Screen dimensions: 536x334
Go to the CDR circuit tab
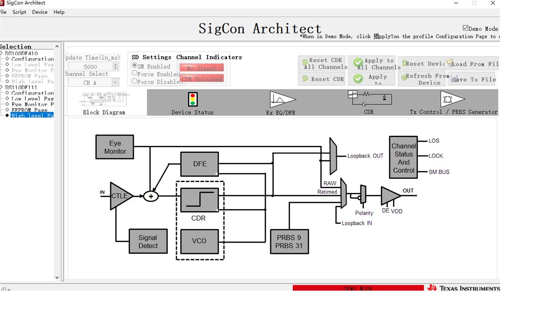pos(369,103)
